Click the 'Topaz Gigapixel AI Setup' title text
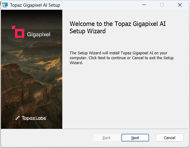190x148 pixels. pos(35,5)
